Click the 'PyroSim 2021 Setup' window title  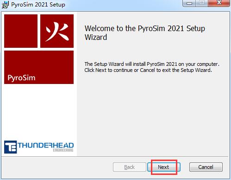coord(38,5)
